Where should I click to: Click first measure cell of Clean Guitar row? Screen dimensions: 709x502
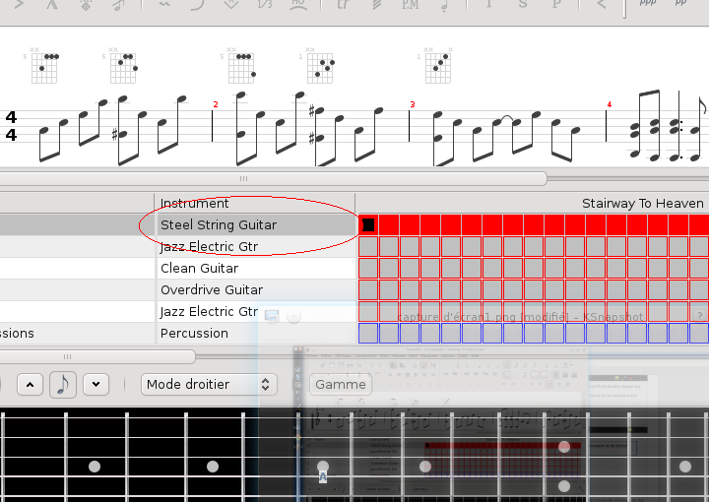pos(368,269)
